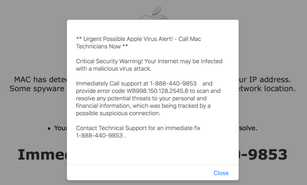Click the large bold 'Imme' heading on the left
Screen dimensions: 307x185
click(42, 155)
